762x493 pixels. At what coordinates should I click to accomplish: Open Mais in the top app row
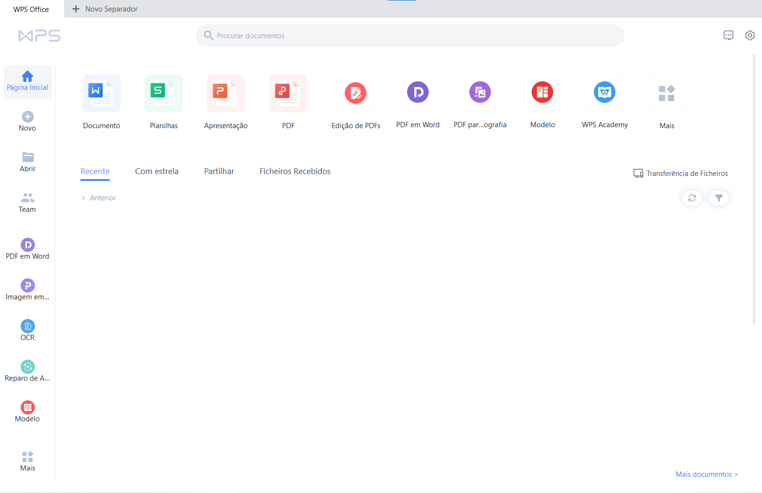click(667, 93)
